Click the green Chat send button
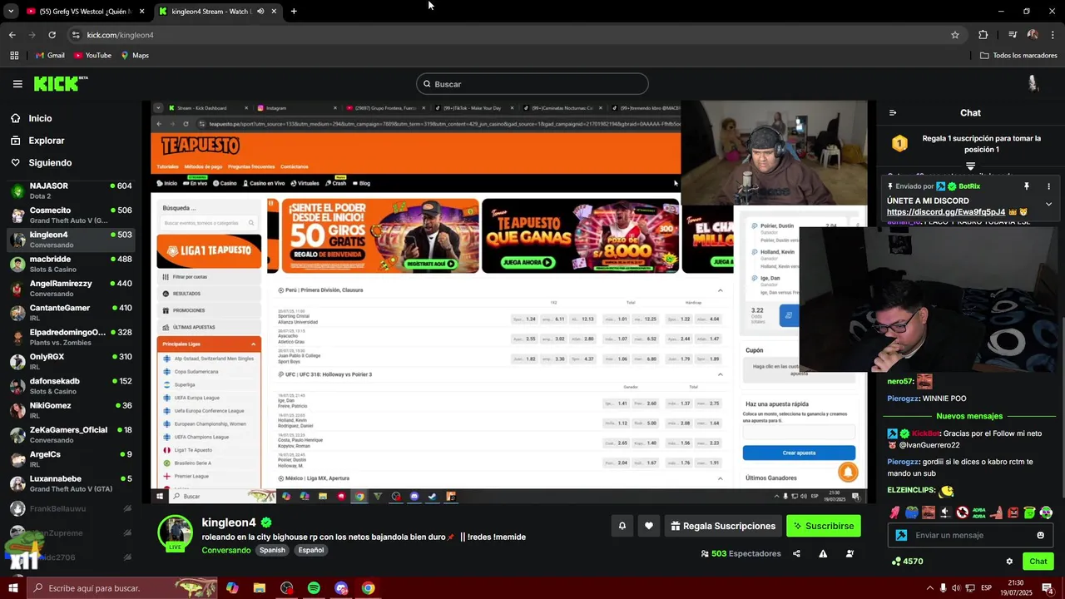Image resolution: width=1065 pixels, height=599 pixels. tap(1038, 562)
